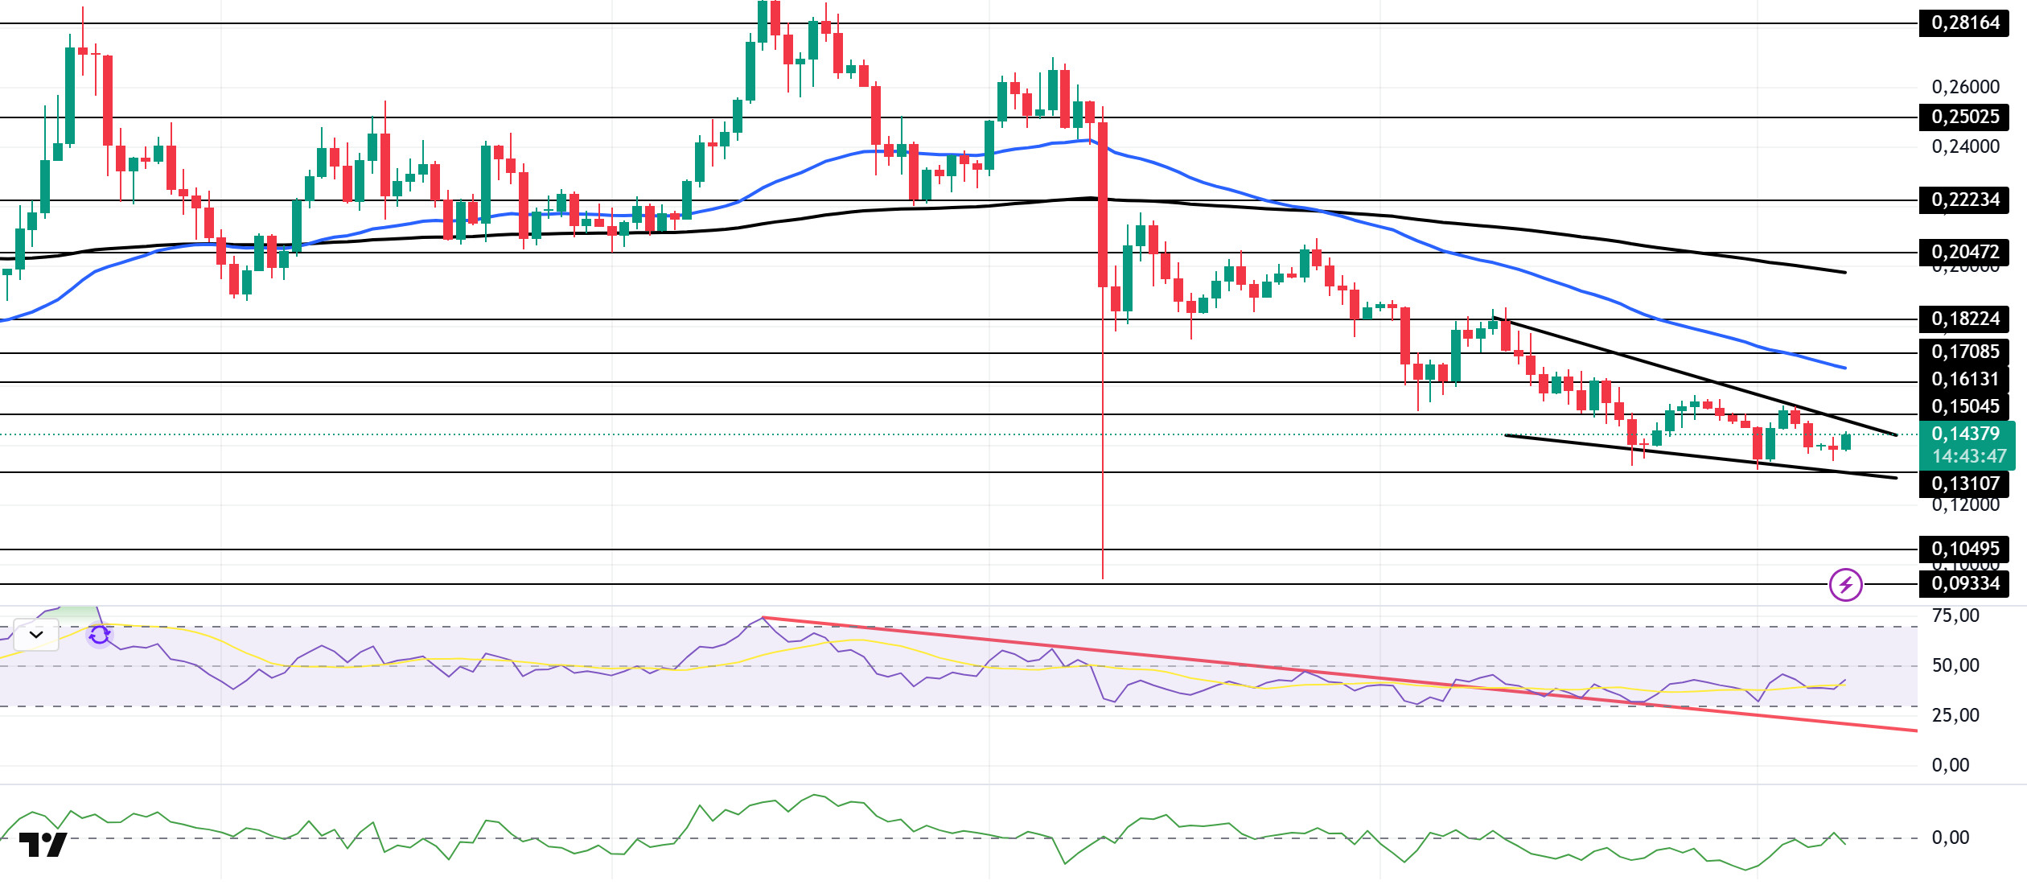This screenshot has width=2027, height=889.
Task: Select the 0,15045 price level label
Action: (1963, 407)
